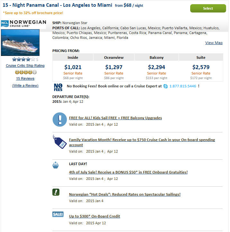
Task: Open the Kids Sail FREE offer link
Action: [115, 118]
